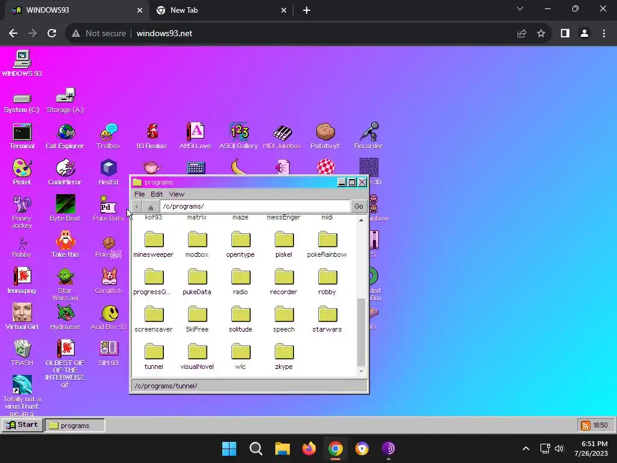The width and height of the screenshot is (617, 463).
Task: Open the Virtual Girl icon
Action: [x=22, y=317]
